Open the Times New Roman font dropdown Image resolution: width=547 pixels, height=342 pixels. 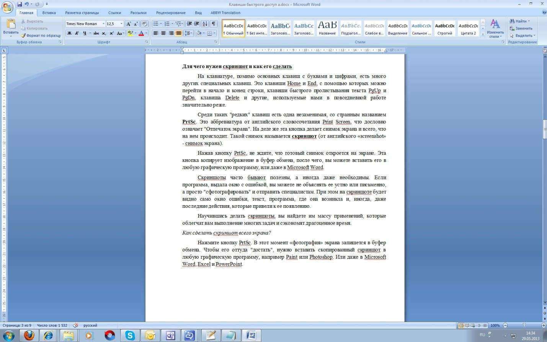tap(103, 24)
